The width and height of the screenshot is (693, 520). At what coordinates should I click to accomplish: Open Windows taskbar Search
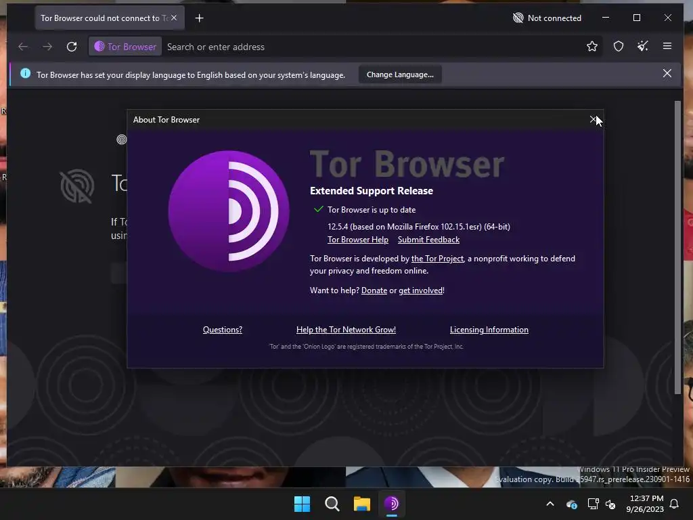tap(332, 504)
